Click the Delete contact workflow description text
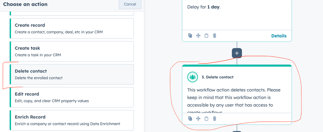The height and width of the screenshot is (132, 323). click(234, 97)
